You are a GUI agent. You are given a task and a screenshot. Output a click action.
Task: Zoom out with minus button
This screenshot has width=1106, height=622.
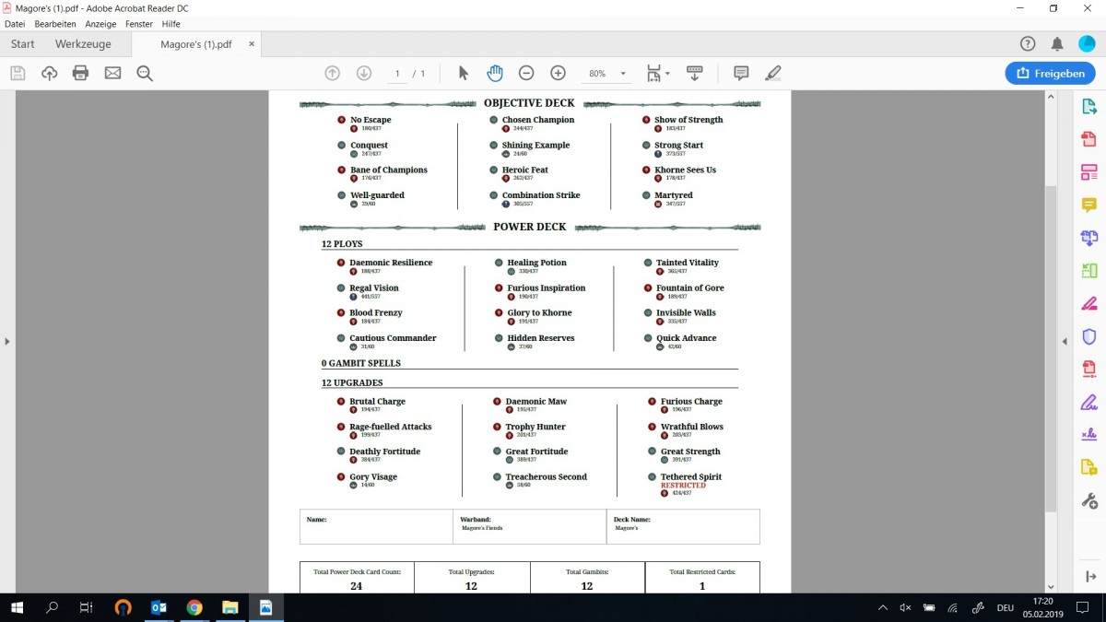pyautogui.click(x=526, y=73)
